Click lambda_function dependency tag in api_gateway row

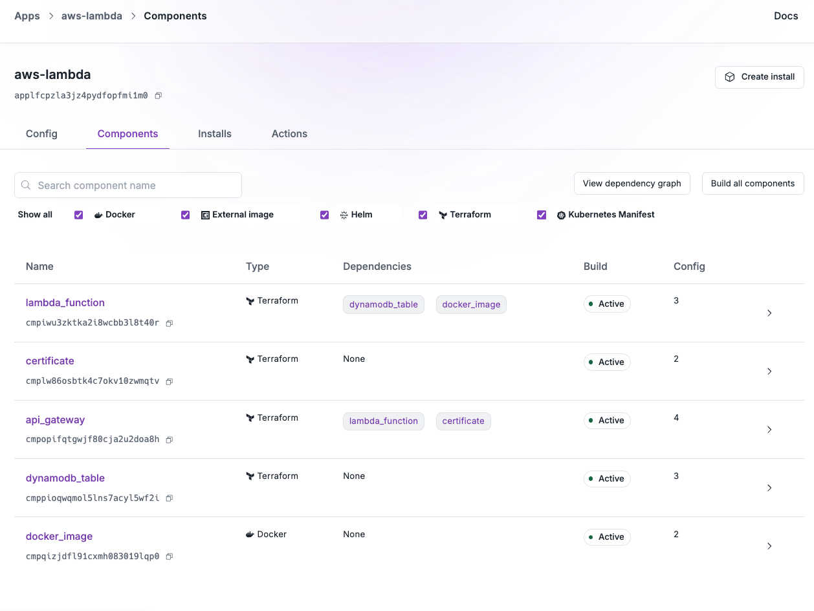(384, 421)
